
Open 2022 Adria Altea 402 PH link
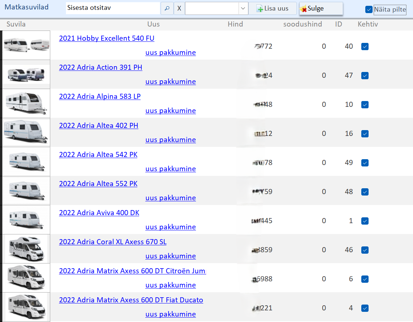98,126
